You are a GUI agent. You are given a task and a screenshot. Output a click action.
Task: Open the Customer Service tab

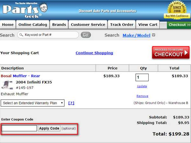88,24
